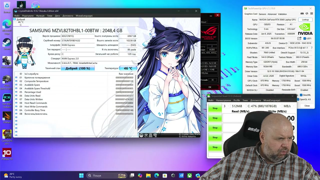Launch PUBG Battlegrounds desktop icon
The height and width of the screenshot is (180, 320).
tap(7, 82)
